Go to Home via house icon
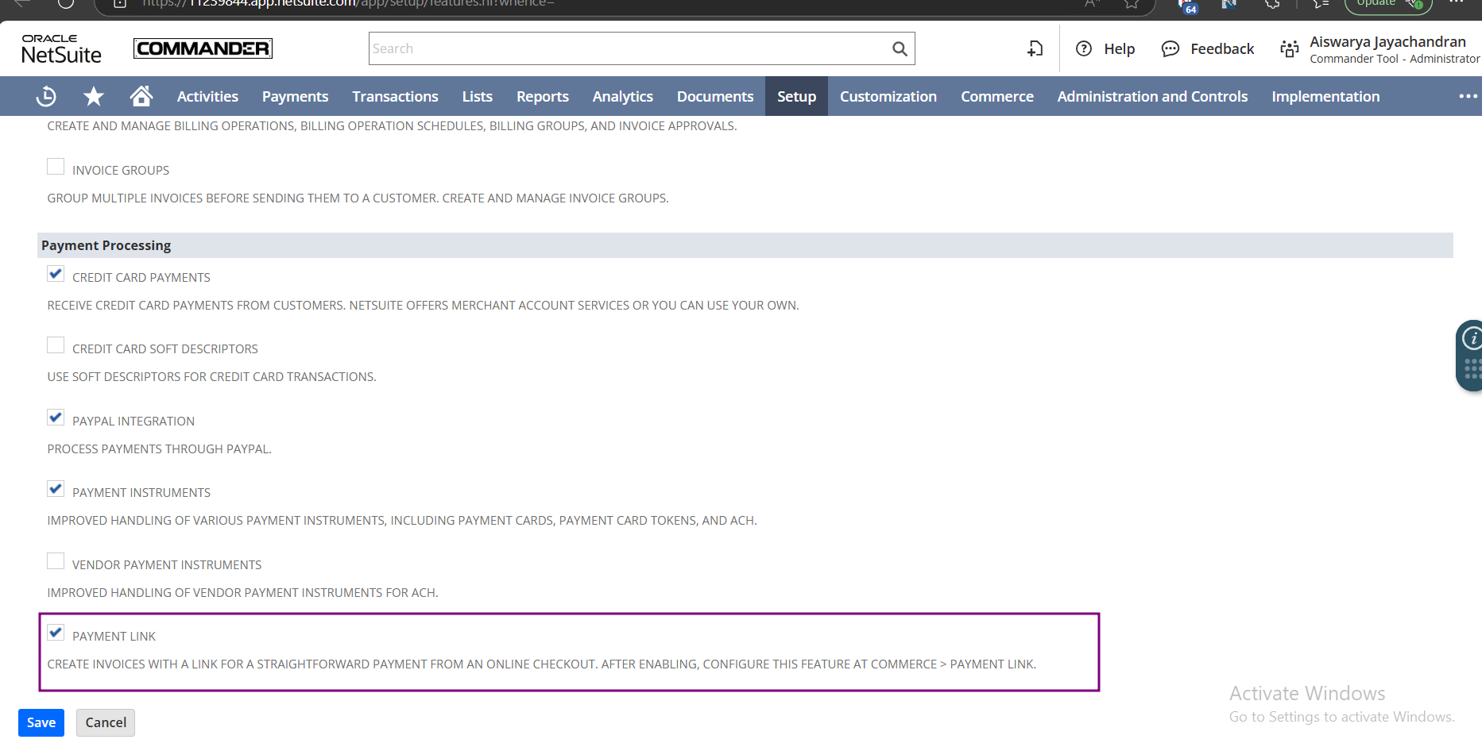This screenshot has height=747, width=1482. (141, 96)
